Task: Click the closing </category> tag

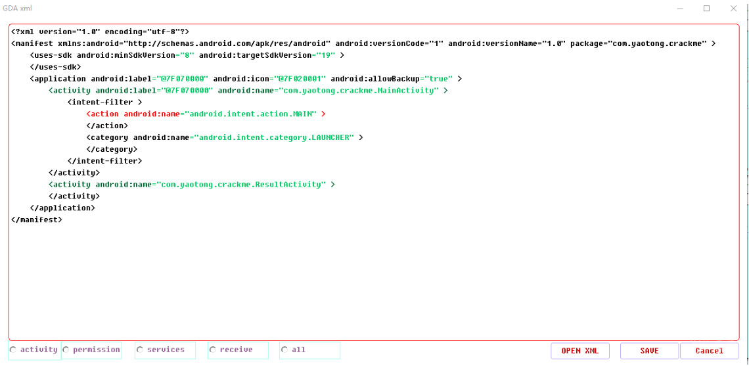Action: point(112,149)
